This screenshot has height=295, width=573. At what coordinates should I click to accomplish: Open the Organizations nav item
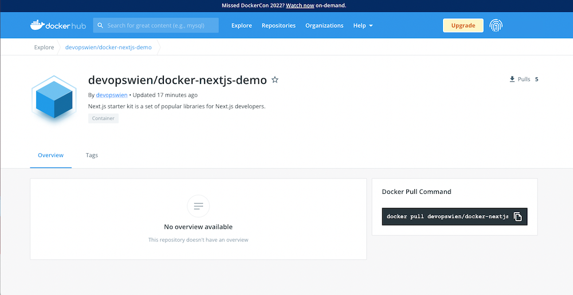click(x=324, y=26)
